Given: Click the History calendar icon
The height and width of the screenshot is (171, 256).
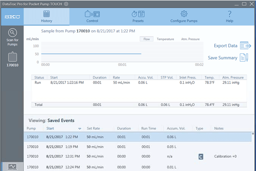Looking at the screenshot, I should (47, 14).
